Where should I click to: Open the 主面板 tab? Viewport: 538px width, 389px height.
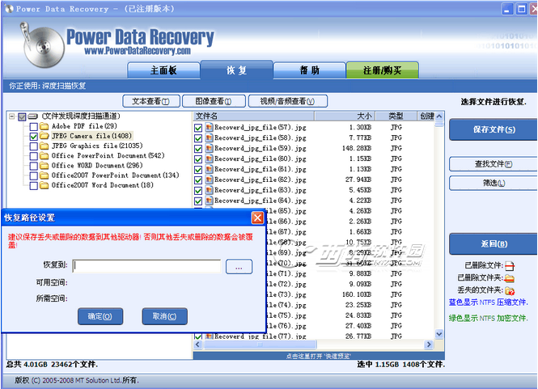[163, 70]
